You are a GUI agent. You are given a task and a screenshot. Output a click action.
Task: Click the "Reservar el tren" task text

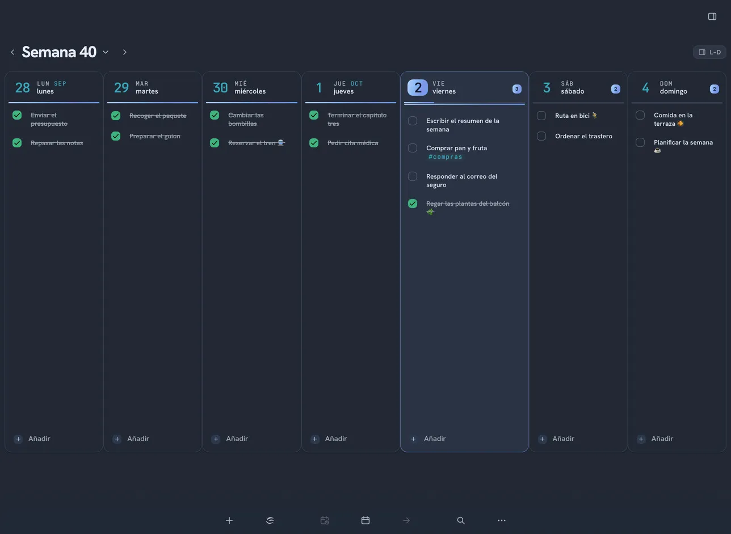[x=257, y=143]
